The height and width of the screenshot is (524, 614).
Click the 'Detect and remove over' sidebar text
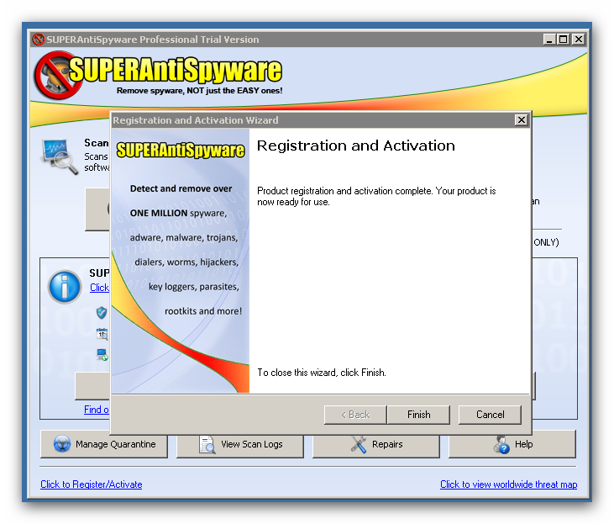(x=181, y=188)
